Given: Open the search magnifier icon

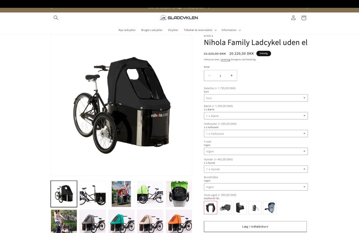Looking at the screenshot, I should tap(56, 18).
